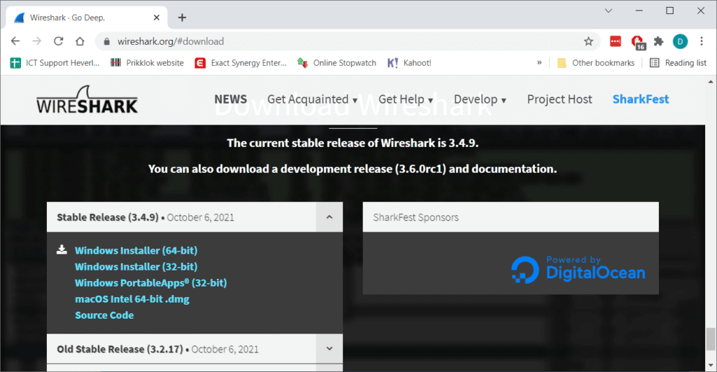Bookmark this page with the star icon
Viewport: 717px width, 372px height.
coord(588,41)
